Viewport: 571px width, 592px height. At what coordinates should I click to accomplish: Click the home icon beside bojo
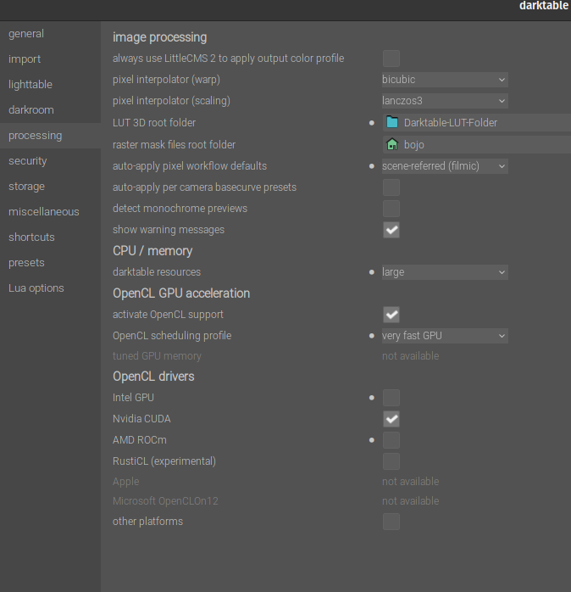pos(392,144)
